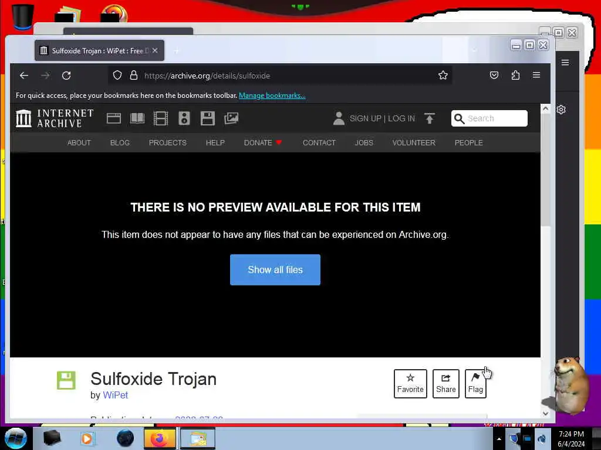Open PROJECTS menu item
Viewport: 601px width, 450px height.
click(x=167, y=143)
